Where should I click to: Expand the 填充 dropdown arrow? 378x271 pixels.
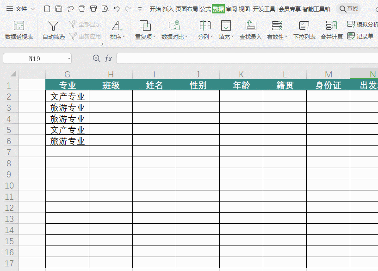[x=232, y=37]
